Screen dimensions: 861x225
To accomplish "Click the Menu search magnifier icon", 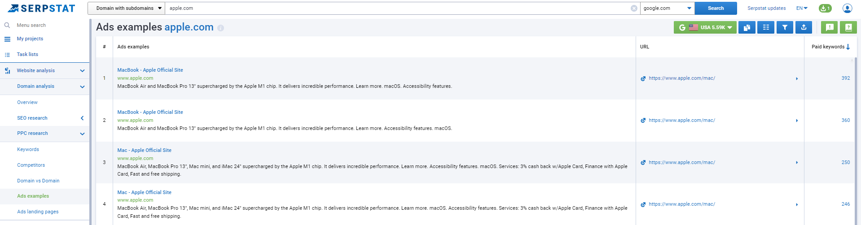I will 7,25.
